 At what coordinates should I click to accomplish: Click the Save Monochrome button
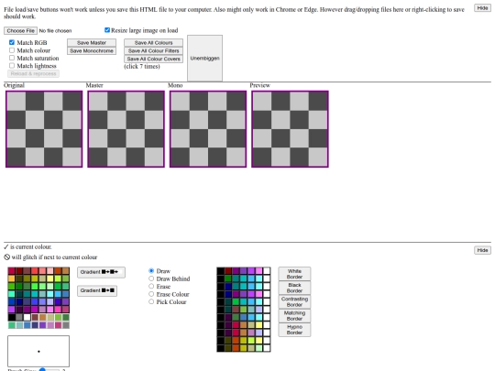point(92,50)
